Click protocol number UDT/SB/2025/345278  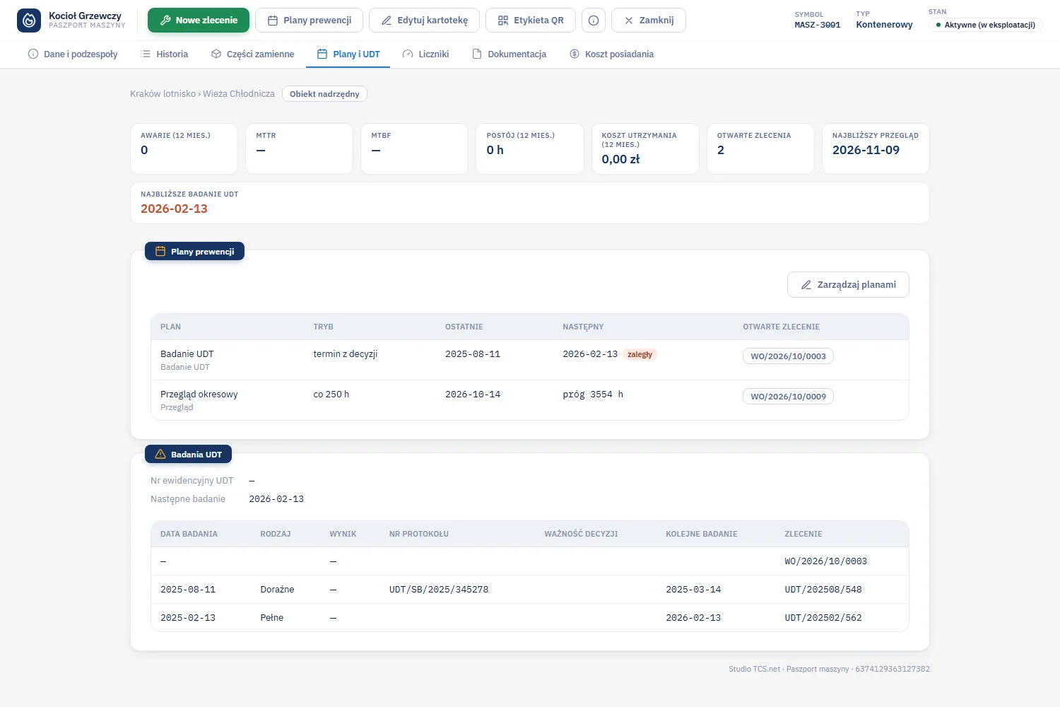[439, 590]
